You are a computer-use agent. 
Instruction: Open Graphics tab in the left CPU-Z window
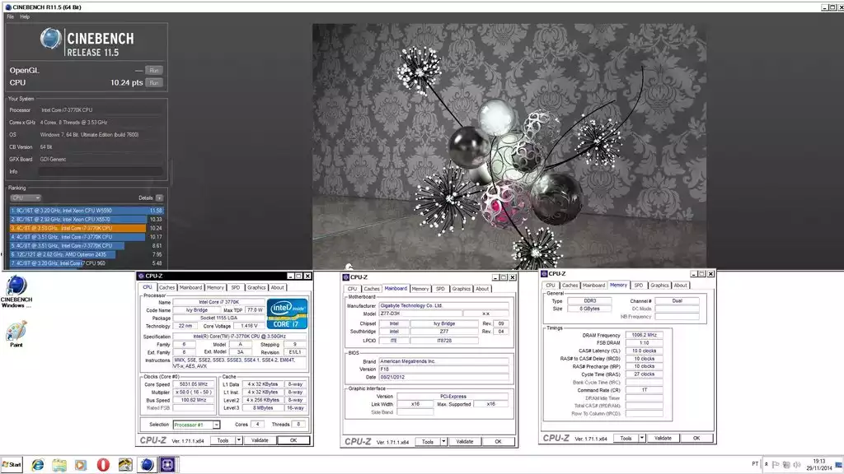point(256,287)
